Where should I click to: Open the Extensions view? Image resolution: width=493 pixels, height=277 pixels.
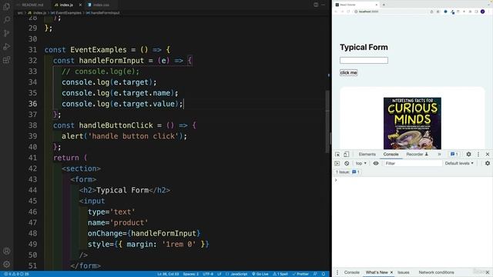7,60
